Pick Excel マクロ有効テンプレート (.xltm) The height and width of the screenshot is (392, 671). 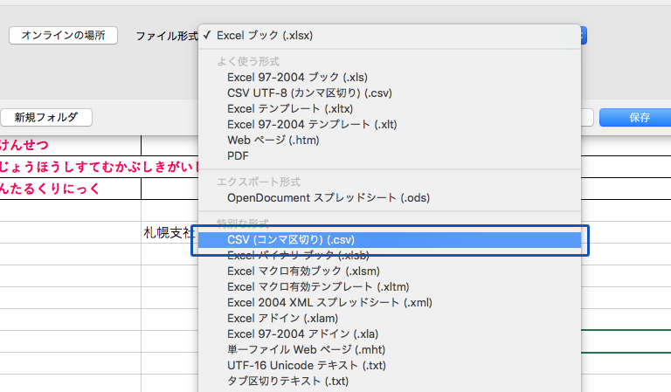(x=318, y=286)
